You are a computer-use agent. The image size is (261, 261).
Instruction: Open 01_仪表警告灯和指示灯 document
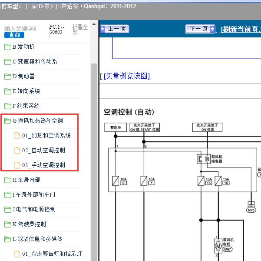coord(52,254)
